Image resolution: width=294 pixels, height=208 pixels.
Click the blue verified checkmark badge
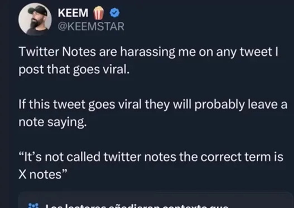[x=114, y=13]
